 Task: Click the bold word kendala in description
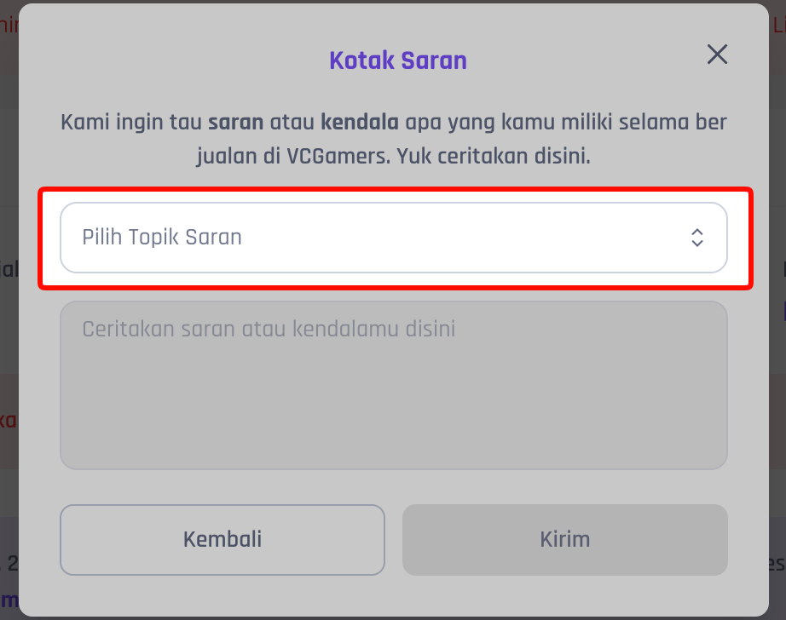tap(359, 122)
